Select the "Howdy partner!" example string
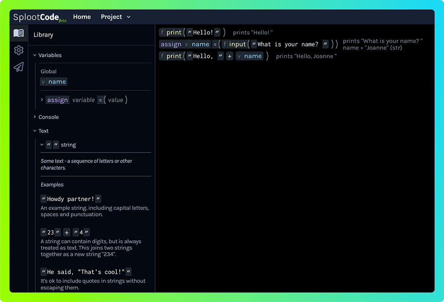Image resolution: width=444 pixels, height=302 pixels. pyautogui.click(x=71, y=199)
